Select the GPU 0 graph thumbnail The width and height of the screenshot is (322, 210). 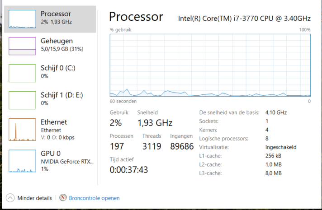pos(22,161)
